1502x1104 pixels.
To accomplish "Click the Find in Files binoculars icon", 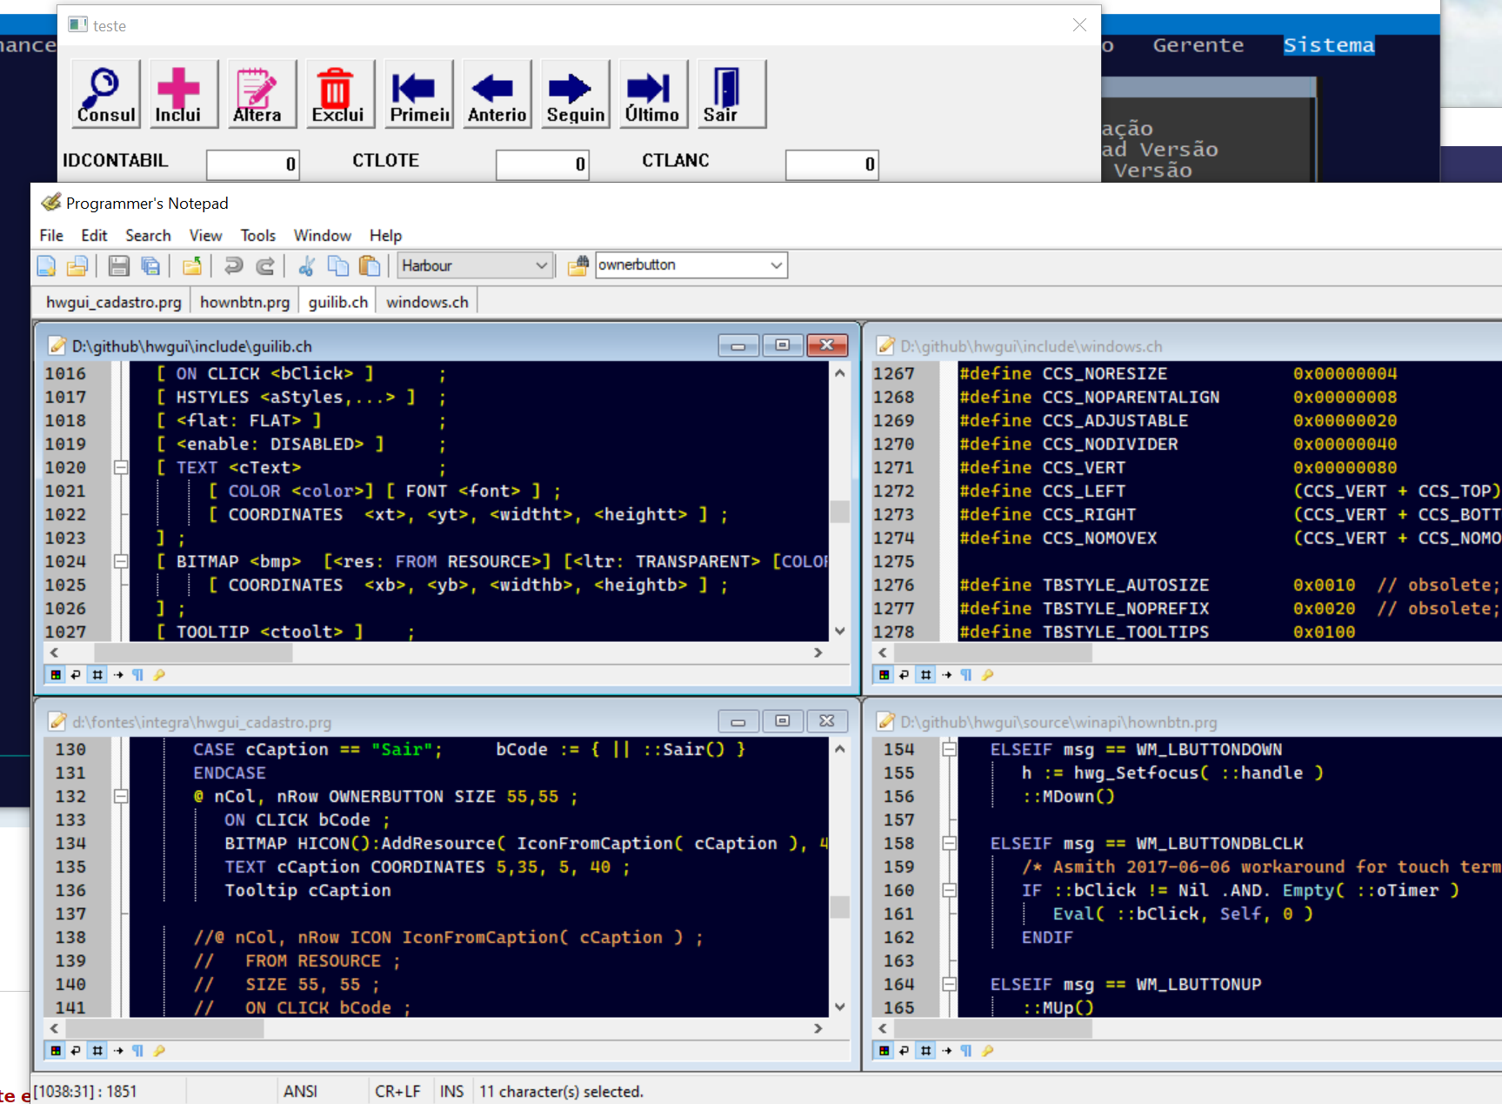I will tap(577, 266).
